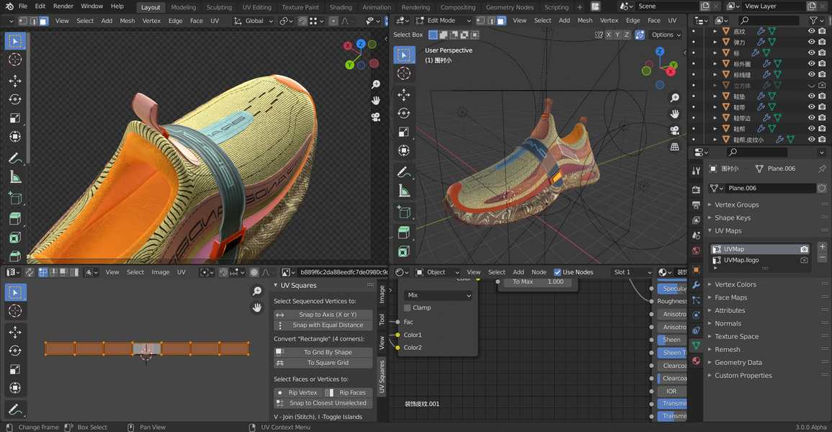Image resolution: width=832 pixels, height=432 pixels.
Task: Select the Annotate tool in left viewport
Action: 15,158
